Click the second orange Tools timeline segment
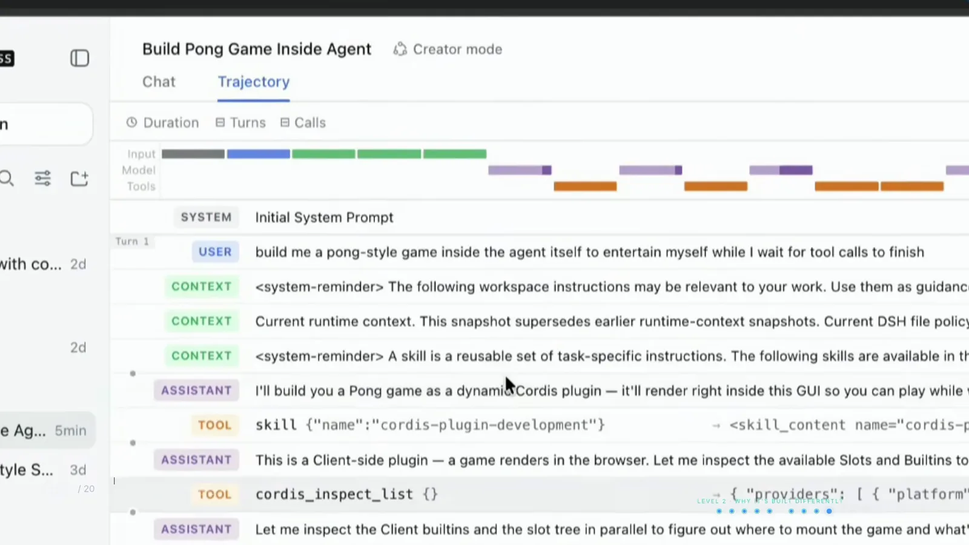Screen dimensions: 969x545 click(716, 187)
